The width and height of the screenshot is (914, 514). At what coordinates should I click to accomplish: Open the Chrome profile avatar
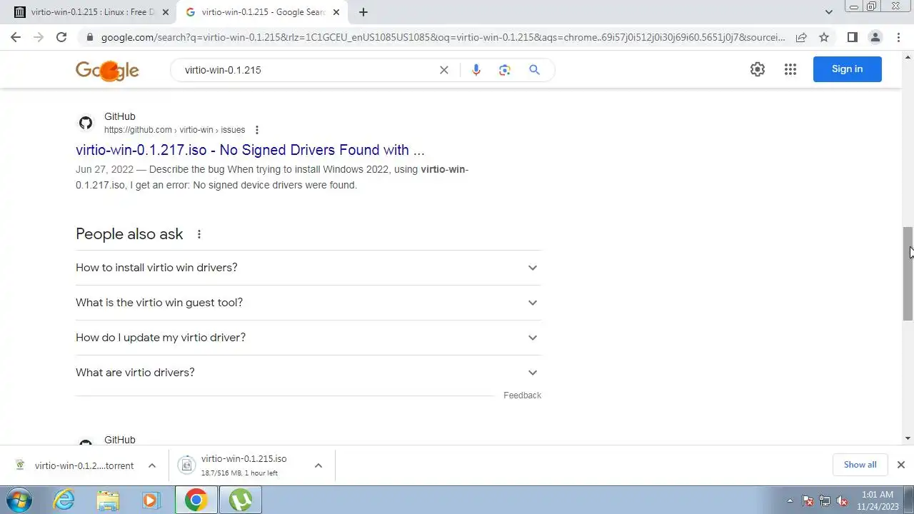(x=875, y=37)
